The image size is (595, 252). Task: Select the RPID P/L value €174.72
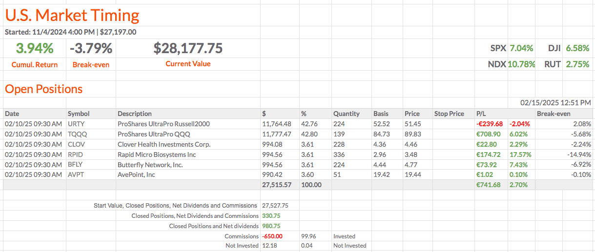point(490,155)
